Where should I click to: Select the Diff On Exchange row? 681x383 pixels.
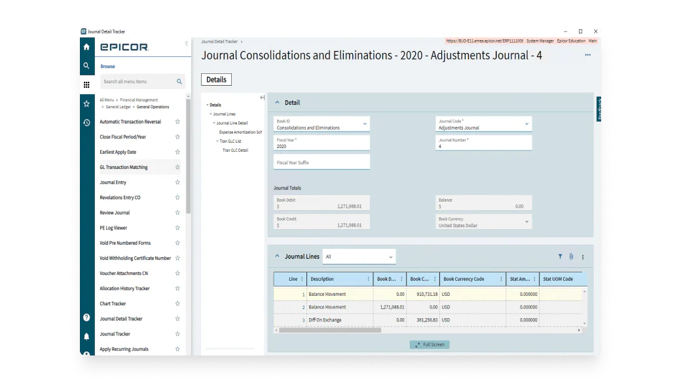click(x=428, y=320)
